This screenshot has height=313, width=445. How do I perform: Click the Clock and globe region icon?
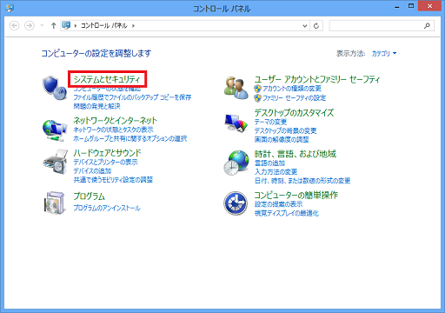coord(236,163)
